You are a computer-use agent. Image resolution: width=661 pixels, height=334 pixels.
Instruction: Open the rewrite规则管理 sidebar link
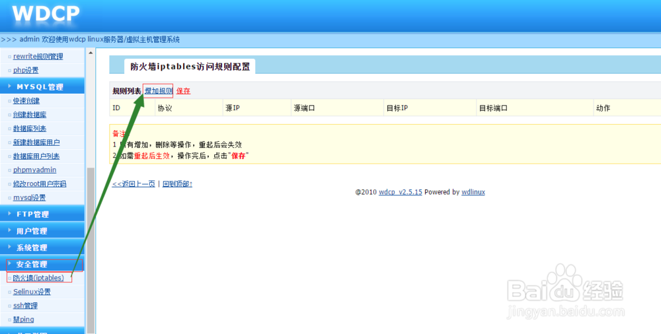pyautogui.click(x=38, y=56)
